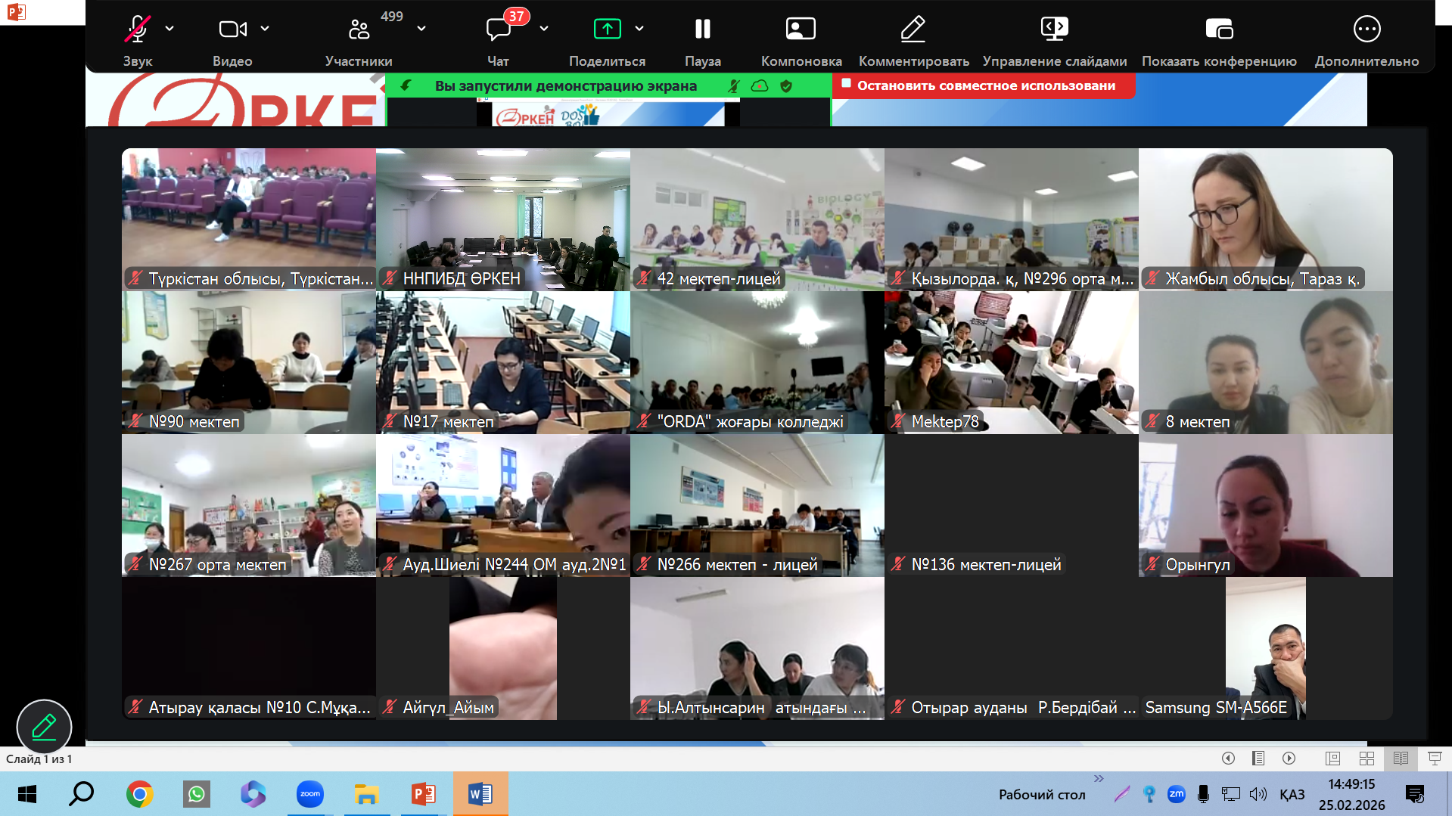1452x816 pixels.
Task: Open the Чат panel icon
Action: click(x=499, y=29)
